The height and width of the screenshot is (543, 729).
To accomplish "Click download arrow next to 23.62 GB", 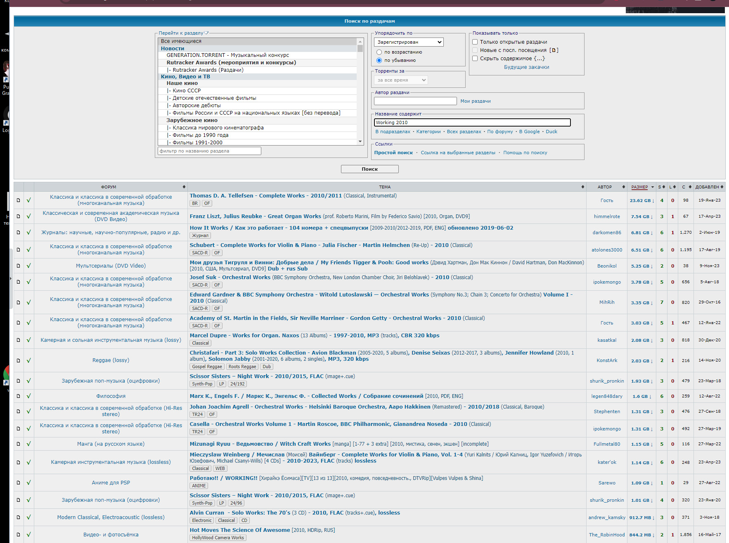I will click(653, 201).
